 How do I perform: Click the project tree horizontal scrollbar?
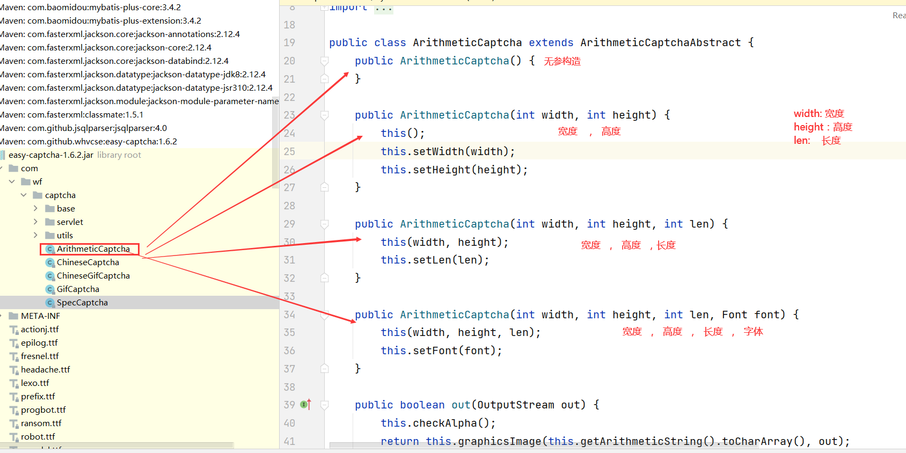[116, 445]
